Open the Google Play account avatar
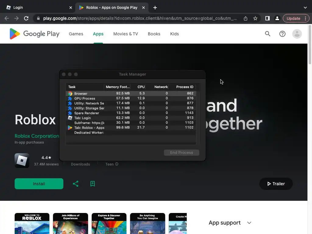 (x=297, y=34)
